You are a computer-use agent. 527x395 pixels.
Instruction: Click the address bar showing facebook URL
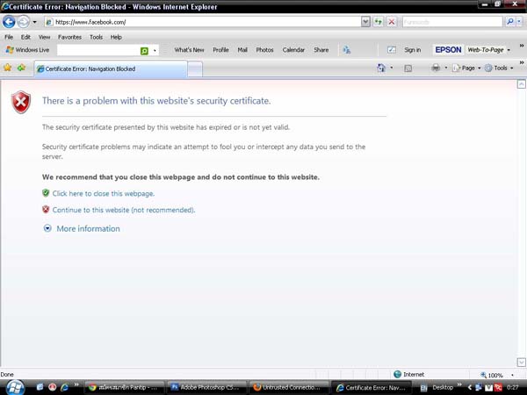[203, 22]
